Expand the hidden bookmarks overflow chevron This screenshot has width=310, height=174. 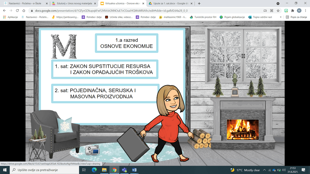280,17
